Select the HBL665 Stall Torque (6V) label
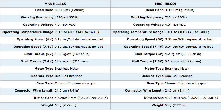This screenshot has height=110, width=221. tap(39, 54)
